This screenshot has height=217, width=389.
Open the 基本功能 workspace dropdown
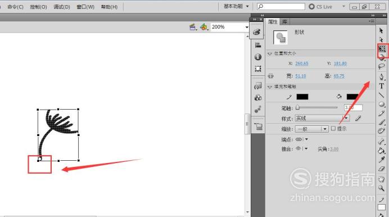pyautogui.click(x=236, y=6)
